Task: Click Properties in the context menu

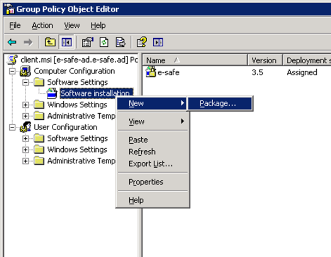Action: point(146,182)
